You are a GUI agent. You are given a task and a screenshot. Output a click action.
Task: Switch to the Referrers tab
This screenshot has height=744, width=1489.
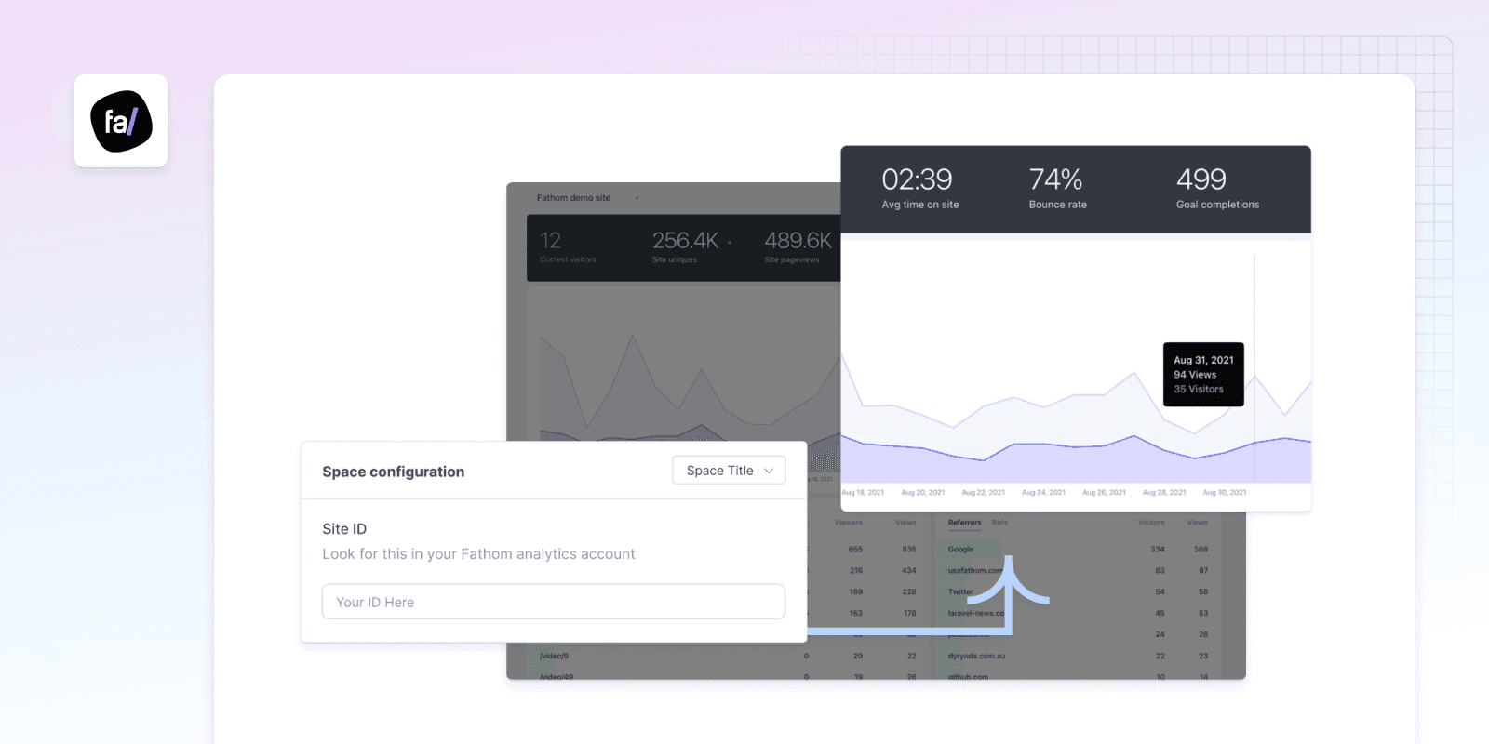[x=964, y=523]
